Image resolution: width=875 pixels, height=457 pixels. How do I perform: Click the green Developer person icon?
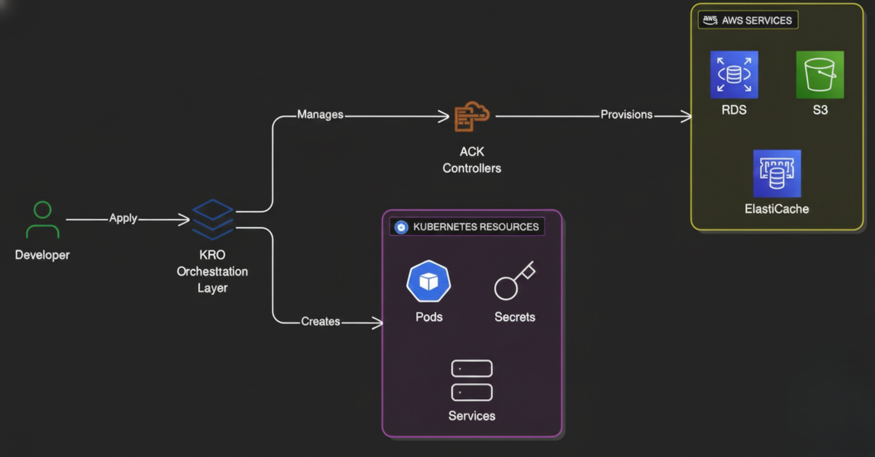click(x=42, y=220)
